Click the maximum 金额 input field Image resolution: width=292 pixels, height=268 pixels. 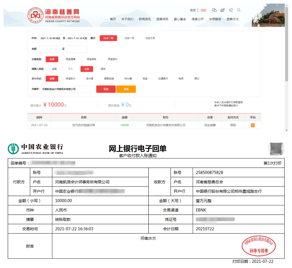coord(77,49)
